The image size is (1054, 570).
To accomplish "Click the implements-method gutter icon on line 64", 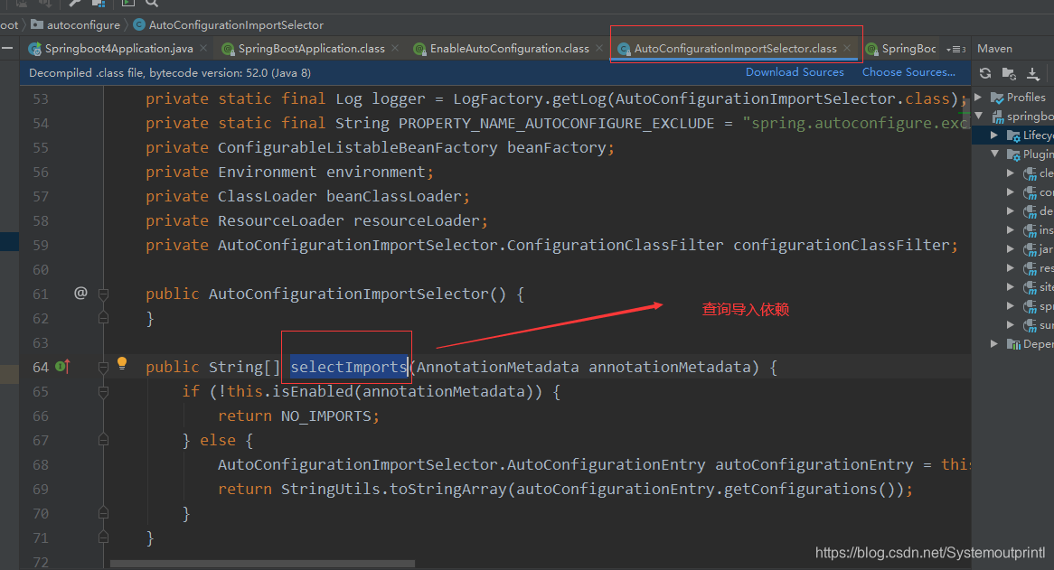I will pyautogui.click(x=62, y=367).
